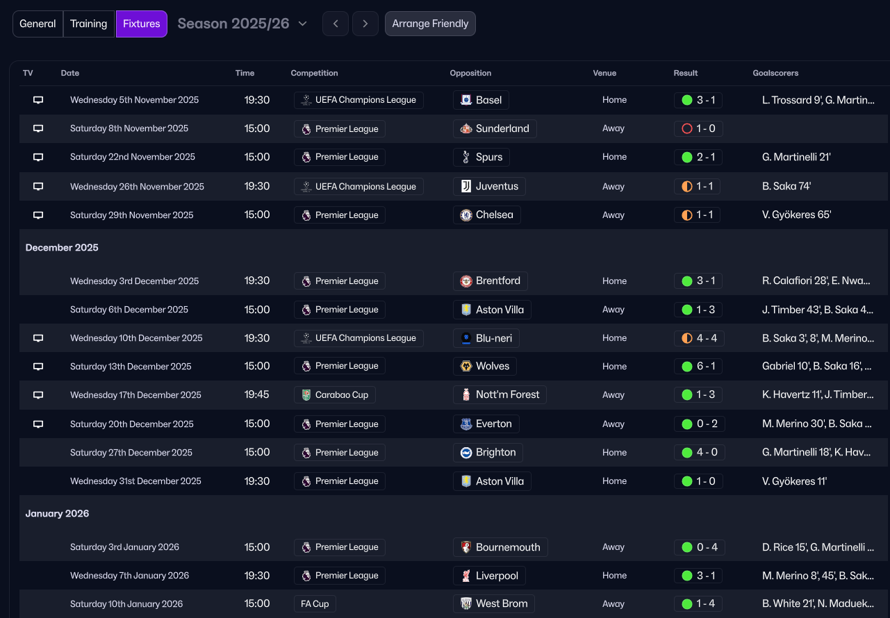This screenshot has width=890, height=618.
Task: Switch to the Training tab
Action: coord(89,24)
